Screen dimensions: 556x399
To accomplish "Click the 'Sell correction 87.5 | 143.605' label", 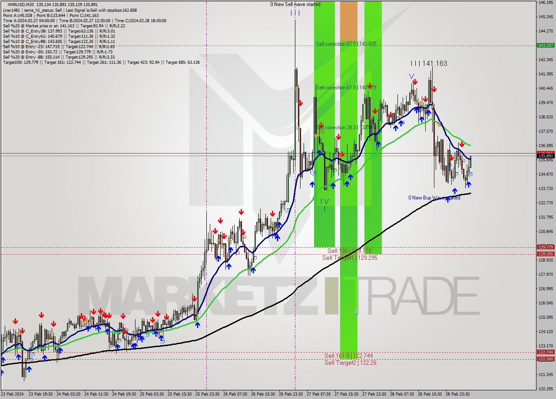I will (x=346, y=44).
